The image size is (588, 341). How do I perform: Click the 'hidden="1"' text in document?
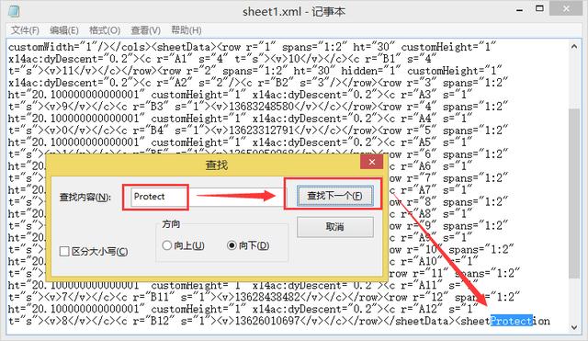pyautogui.click(x=370, y=71)
